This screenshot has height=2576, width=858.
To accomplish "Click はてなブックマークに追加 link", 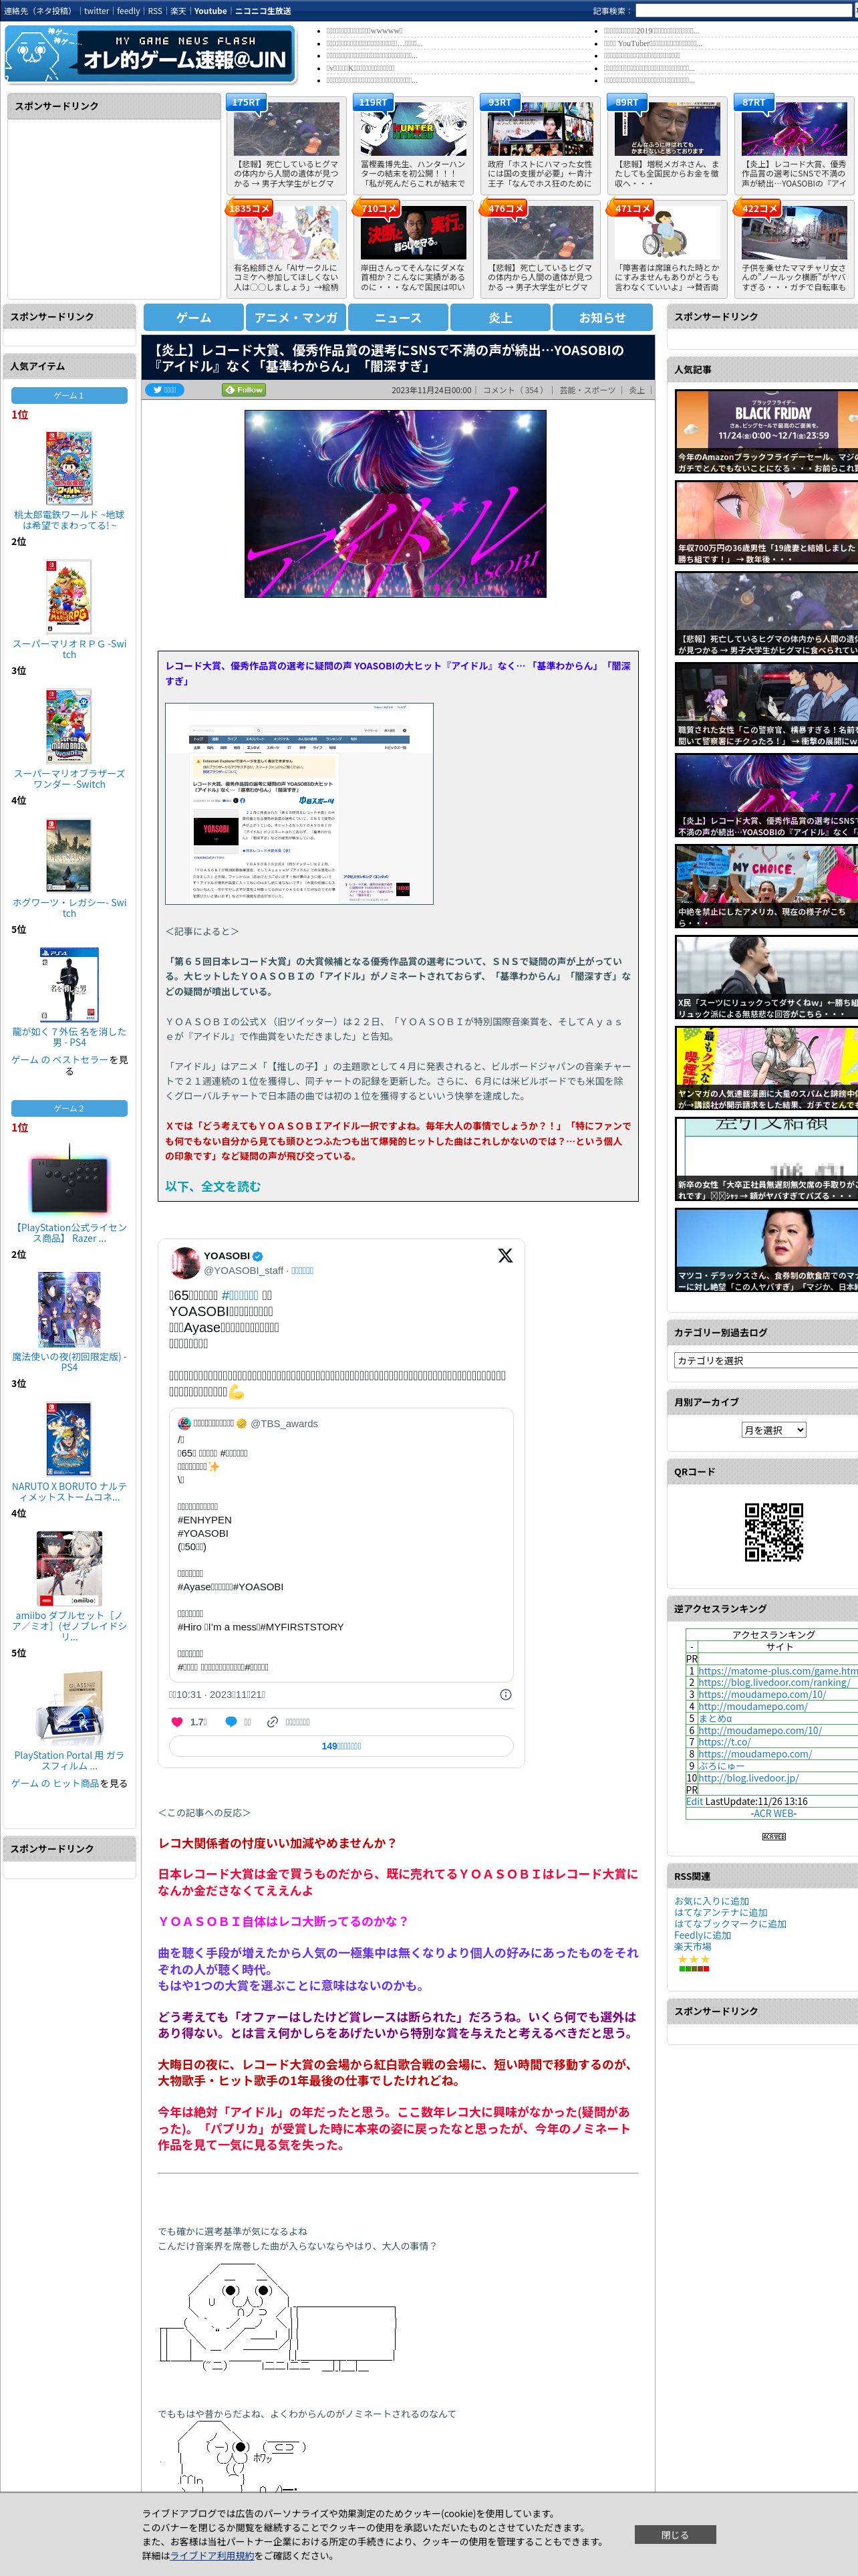I will 730,1923.
